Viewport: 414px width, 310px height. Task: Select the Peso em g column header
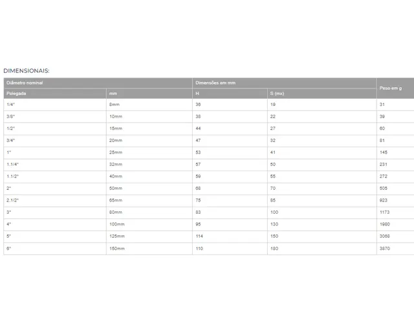click(395, 88)
